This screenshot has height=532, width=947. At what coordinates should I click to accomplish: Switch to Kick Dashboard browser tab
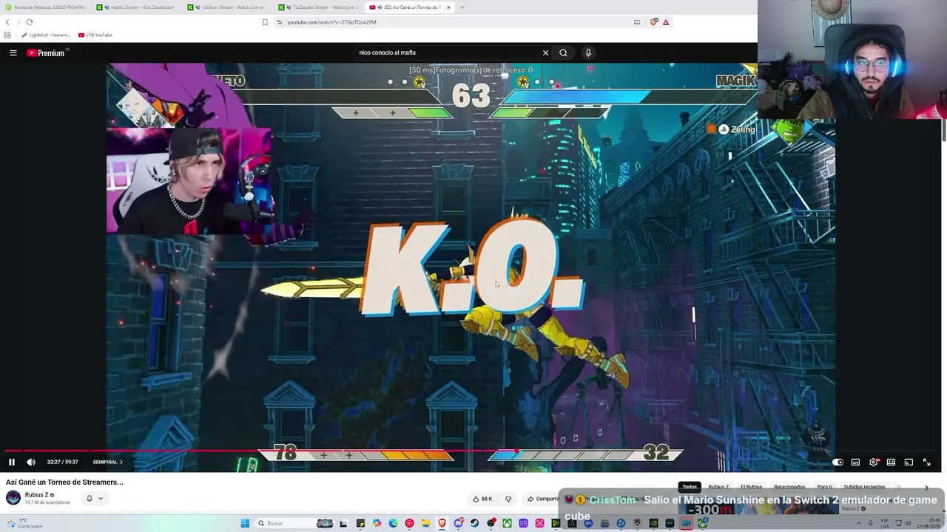coord(136,7)
